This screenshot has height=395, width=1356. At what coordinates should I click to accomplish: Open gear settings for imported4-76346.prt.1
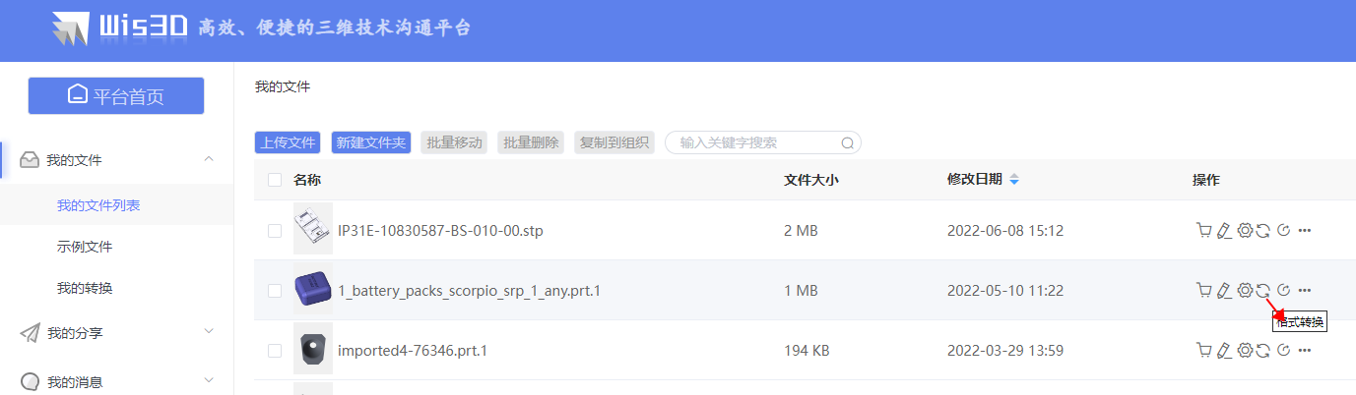(1245, 350)
